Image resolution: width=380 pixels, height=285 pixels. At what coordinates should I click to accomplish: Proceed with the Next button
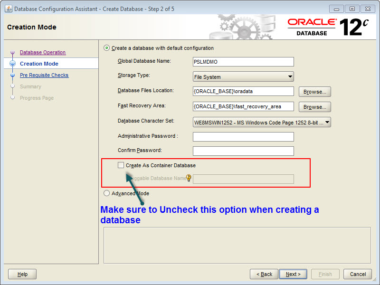[x=293, y=274]
